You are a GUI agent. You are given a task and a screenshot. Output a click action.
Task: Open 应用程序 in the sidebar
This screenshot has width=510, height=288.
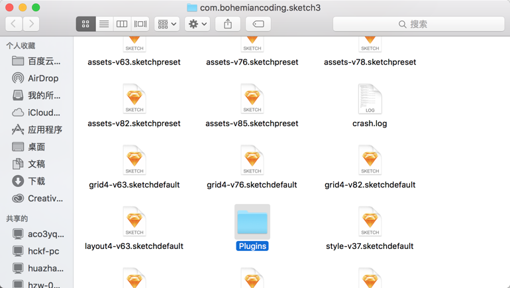[x=36, y=129]
